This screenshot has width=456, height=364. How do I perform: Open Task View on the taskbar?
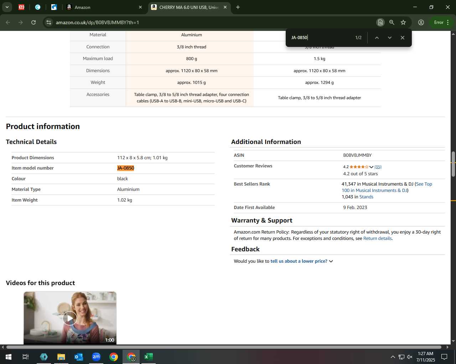point(26,357)
